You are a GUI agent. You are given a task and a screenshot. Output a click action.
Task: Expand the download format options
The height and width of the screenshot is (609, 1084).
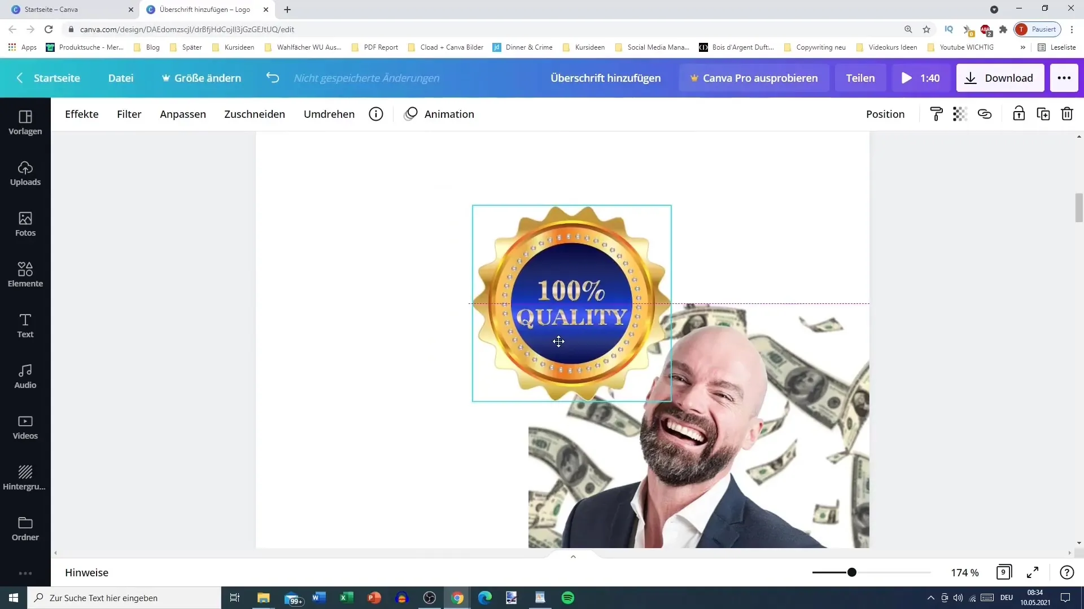1000,77
